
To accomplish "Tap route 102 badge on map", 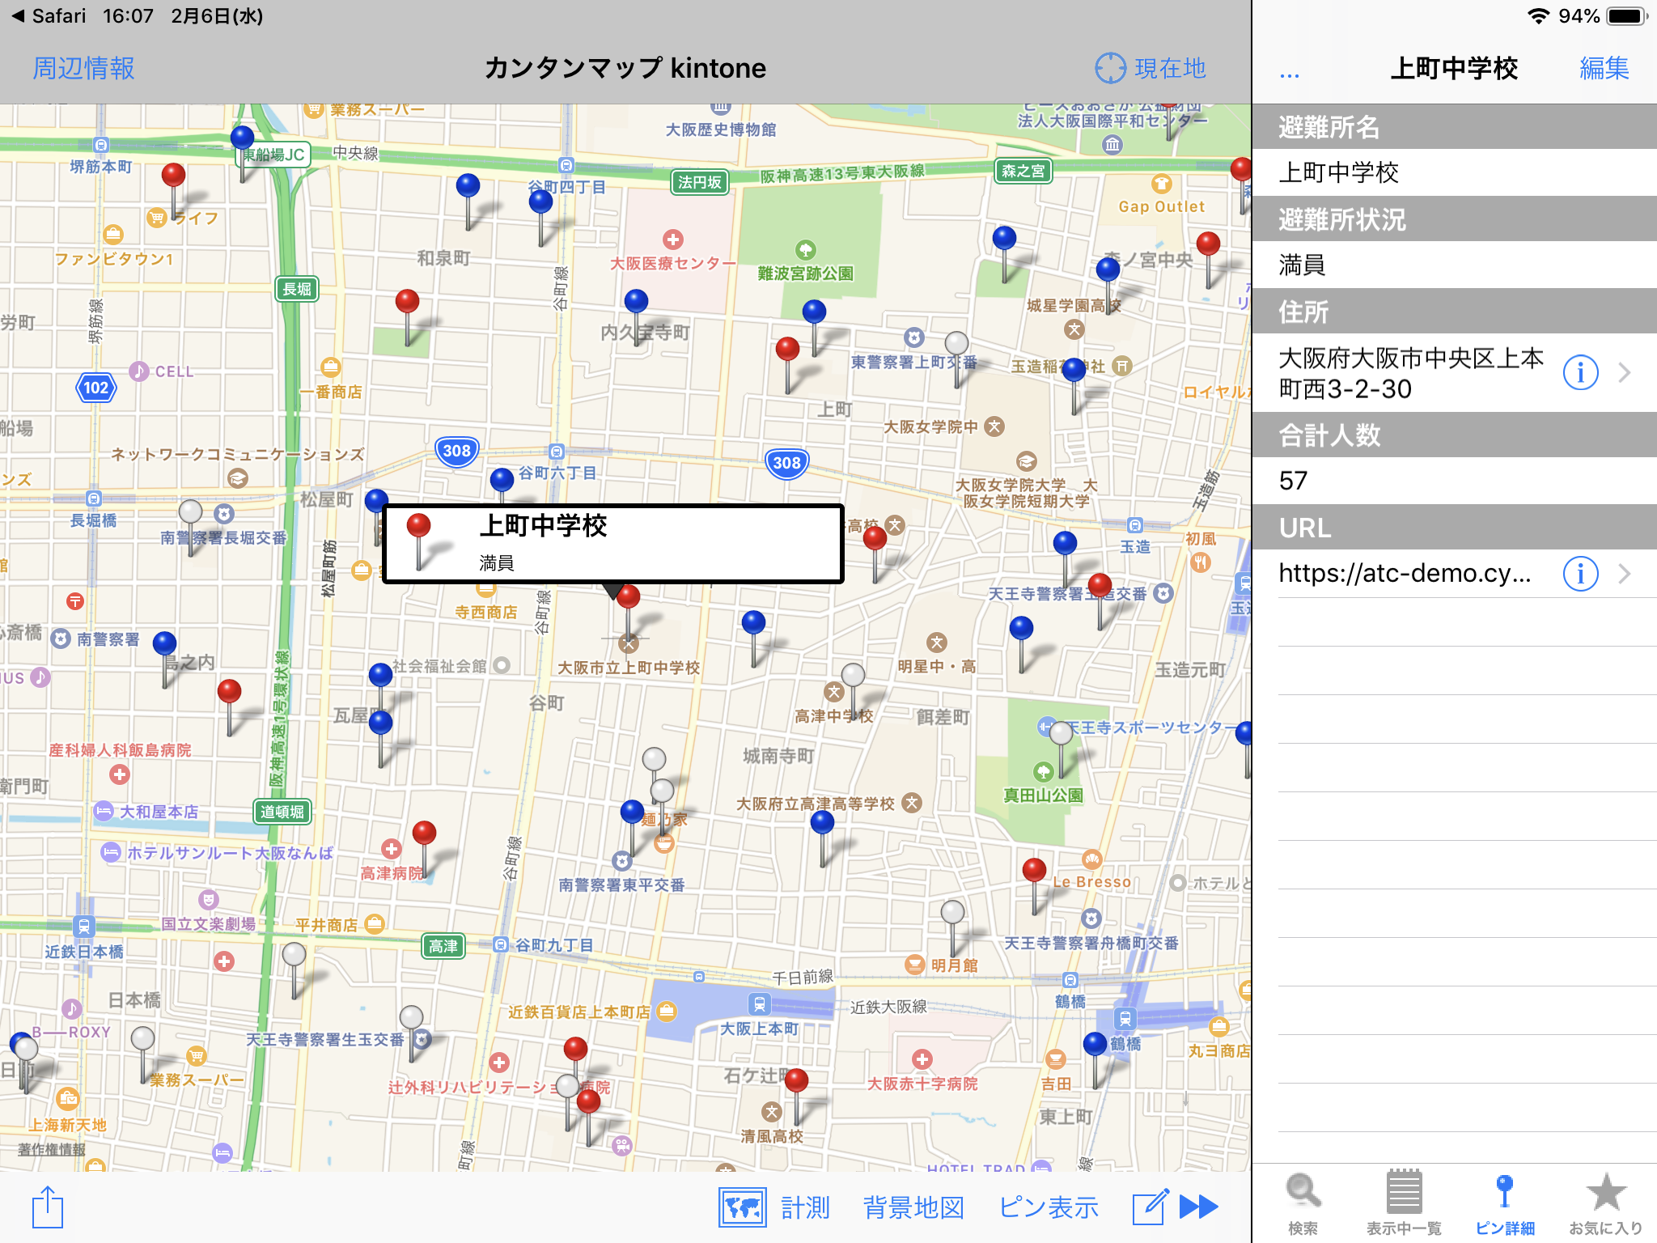I will pos(95,388).
